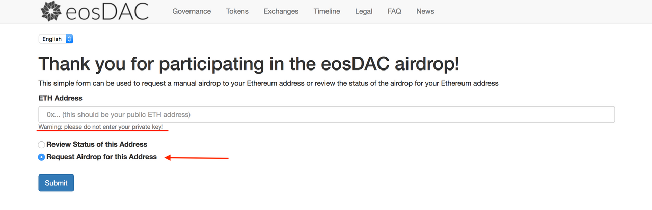
Task: Focus the ETH Address input field
Action: click(x=327, y=114)
